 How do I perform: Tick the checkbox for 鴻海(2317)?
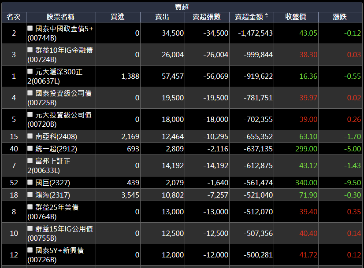[30, 195]
